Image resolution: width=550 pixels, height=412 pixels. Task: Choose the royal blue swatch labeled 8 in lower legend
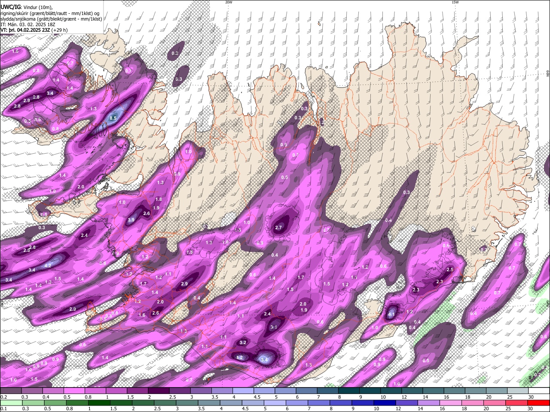coord(341,403)
